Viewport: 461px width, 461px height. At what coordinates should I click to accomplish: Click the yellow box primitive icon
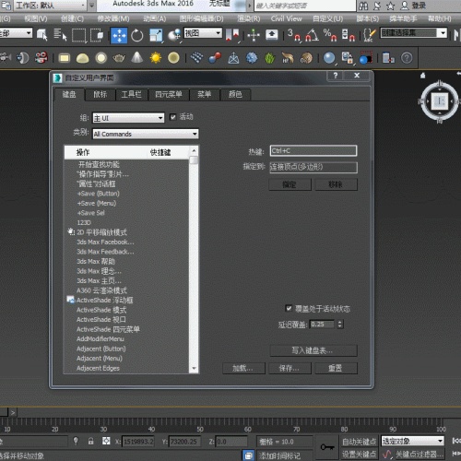[65, 58]
